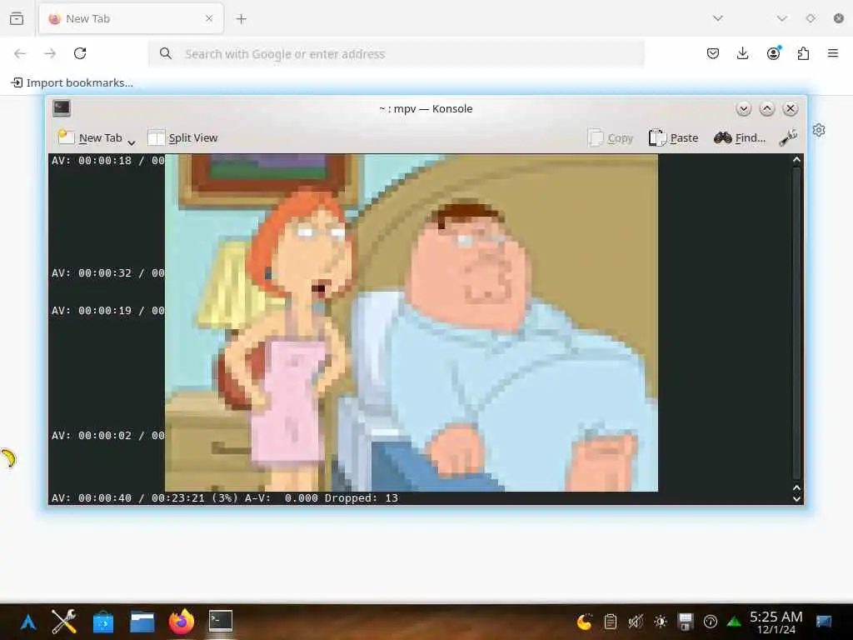Click the mpv status line text
Viewport: 853px width, 640px height.
tap(225, 498)
